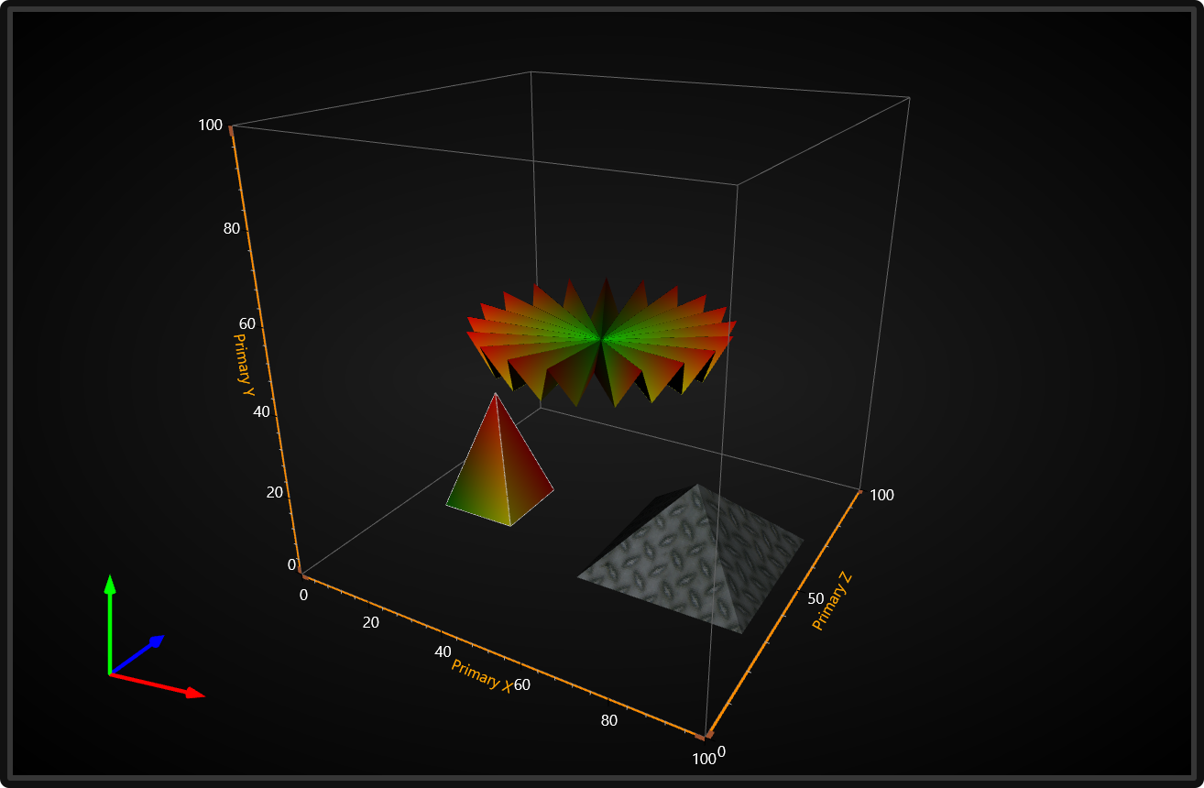The height and width of the screenshot is (788, 1204).
Task: Click X-axis tick label 60
Action: point(522,684)
